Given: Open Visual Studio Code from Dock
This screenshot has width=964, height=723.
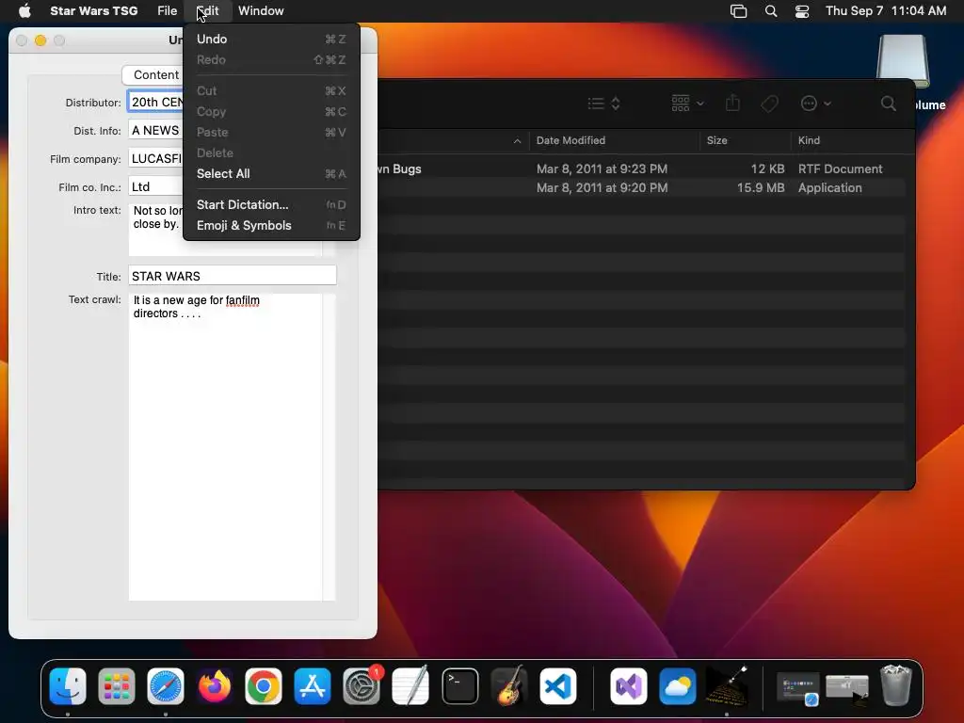Looking at the screenshot, I should (x=558, y=686).
